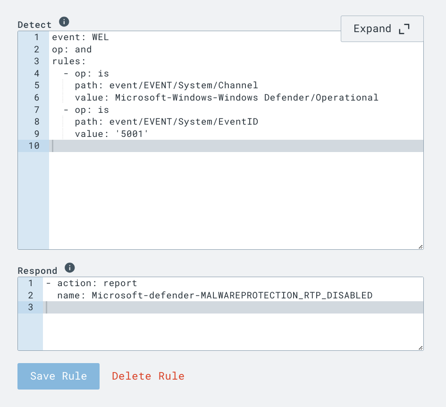Click the '- action: report' line
This screenshot has height=407, width=446.
[92, 283]
